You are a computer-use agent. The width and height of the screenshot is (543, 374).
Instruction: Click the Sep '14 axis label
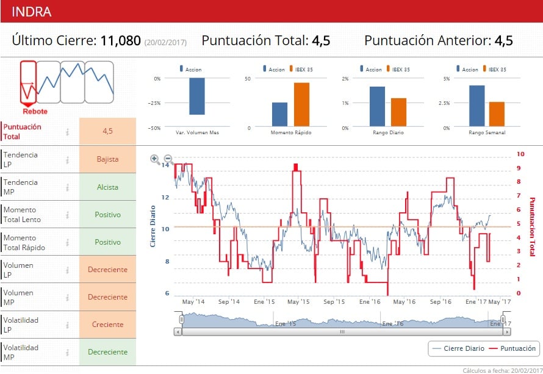tap(229, 301)
